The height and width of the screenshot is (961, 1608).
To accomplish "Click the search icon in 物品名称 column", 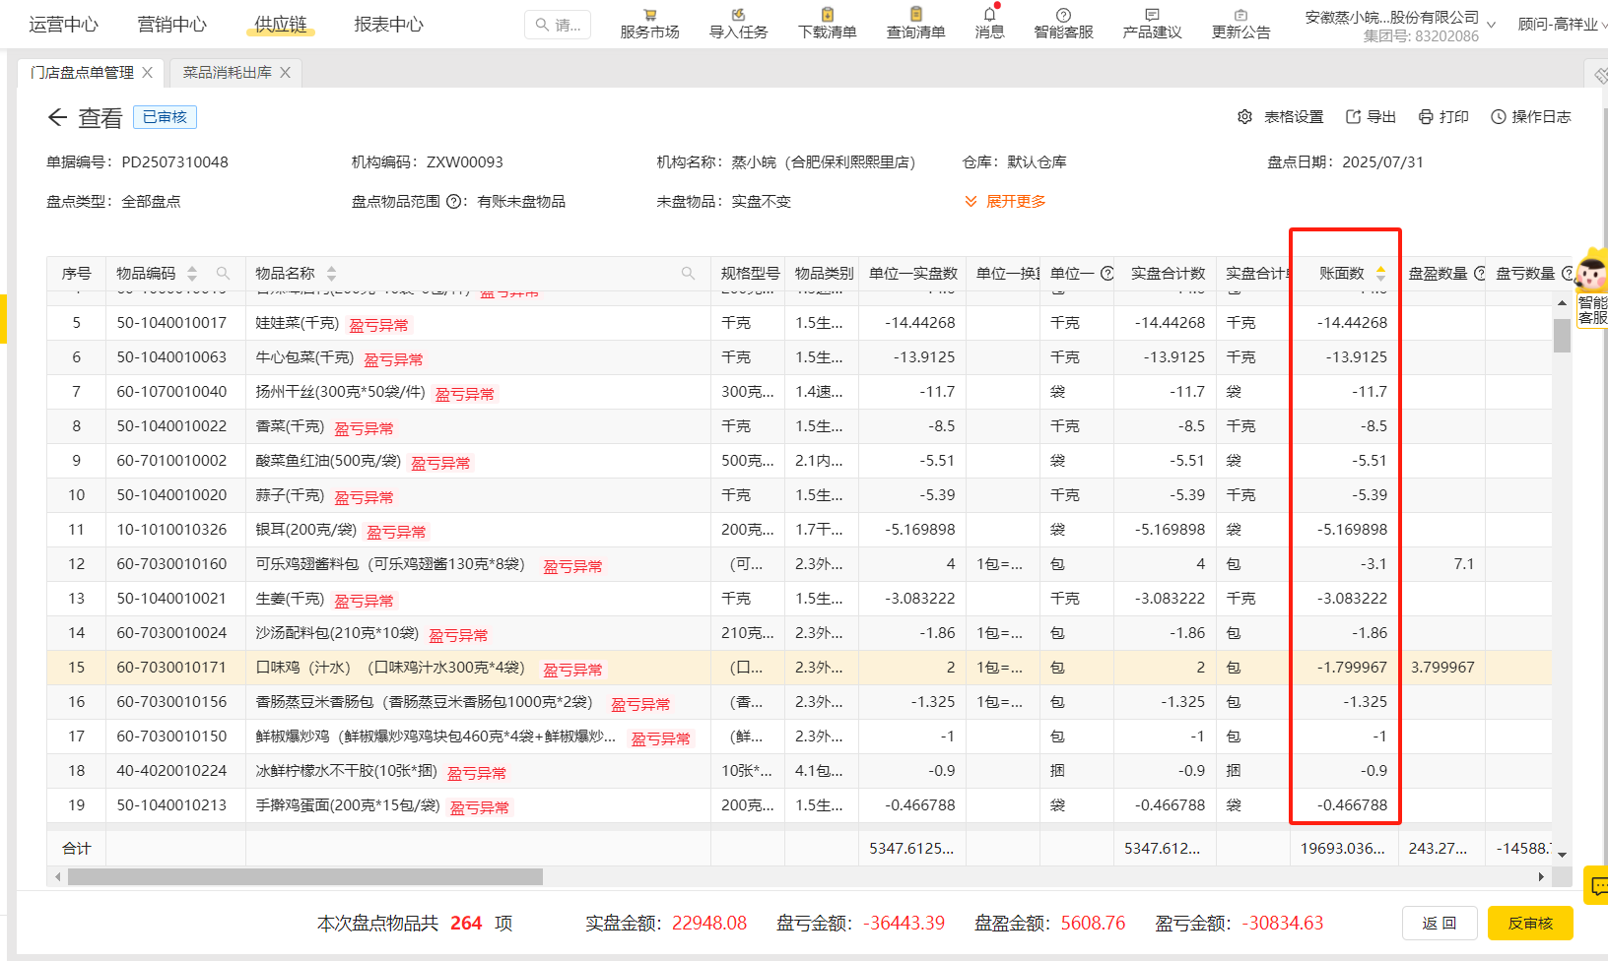I will [x=688, y=274].
